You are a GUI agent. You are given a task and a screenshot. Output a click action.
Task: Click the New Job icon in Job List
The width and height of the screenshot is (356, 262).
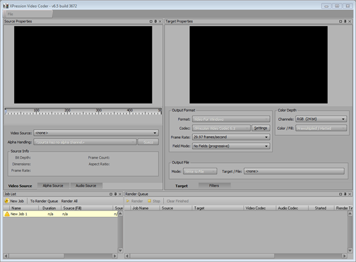[x=7, y=201]
